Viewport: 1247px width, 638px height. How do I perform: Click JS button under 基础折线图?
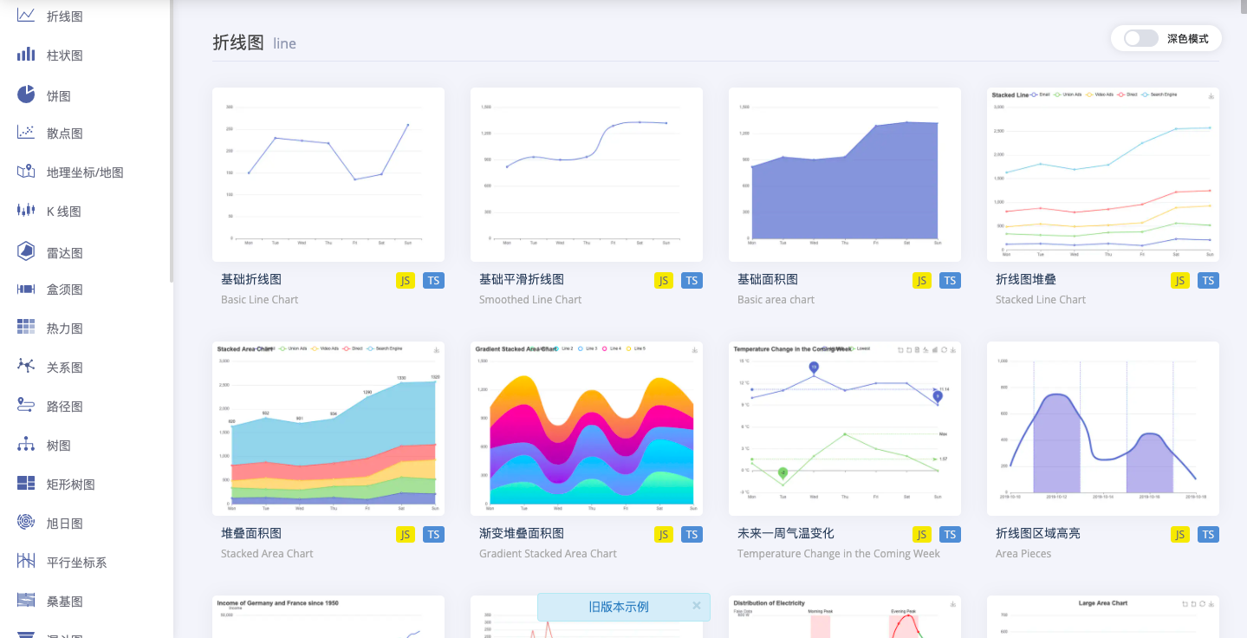(x=405, y=280)
